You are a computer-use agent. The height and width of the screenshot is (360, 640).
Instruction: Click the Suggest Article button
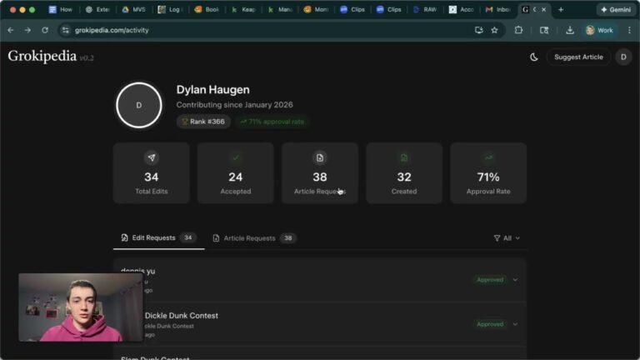coord(578,57)
